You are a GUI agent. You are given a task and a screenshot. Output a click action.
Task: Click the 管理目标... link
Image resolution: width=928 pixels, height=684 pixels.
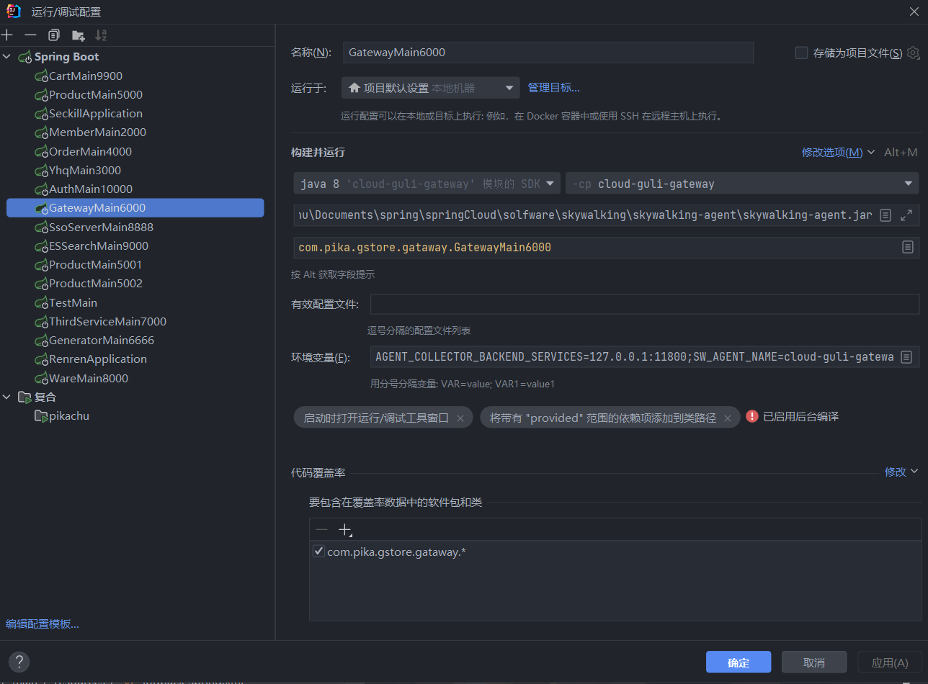(x=554, y=88)
